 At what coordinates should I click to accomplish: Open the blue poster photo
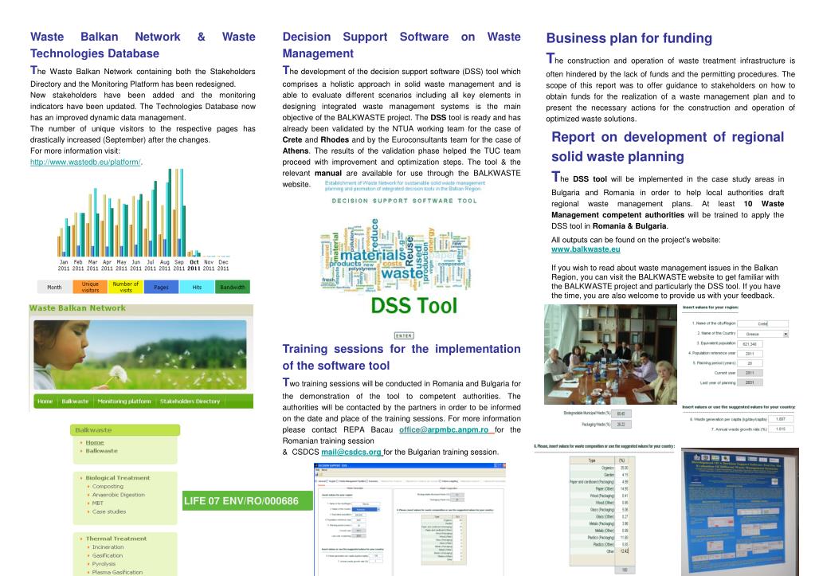click(739, 511)
